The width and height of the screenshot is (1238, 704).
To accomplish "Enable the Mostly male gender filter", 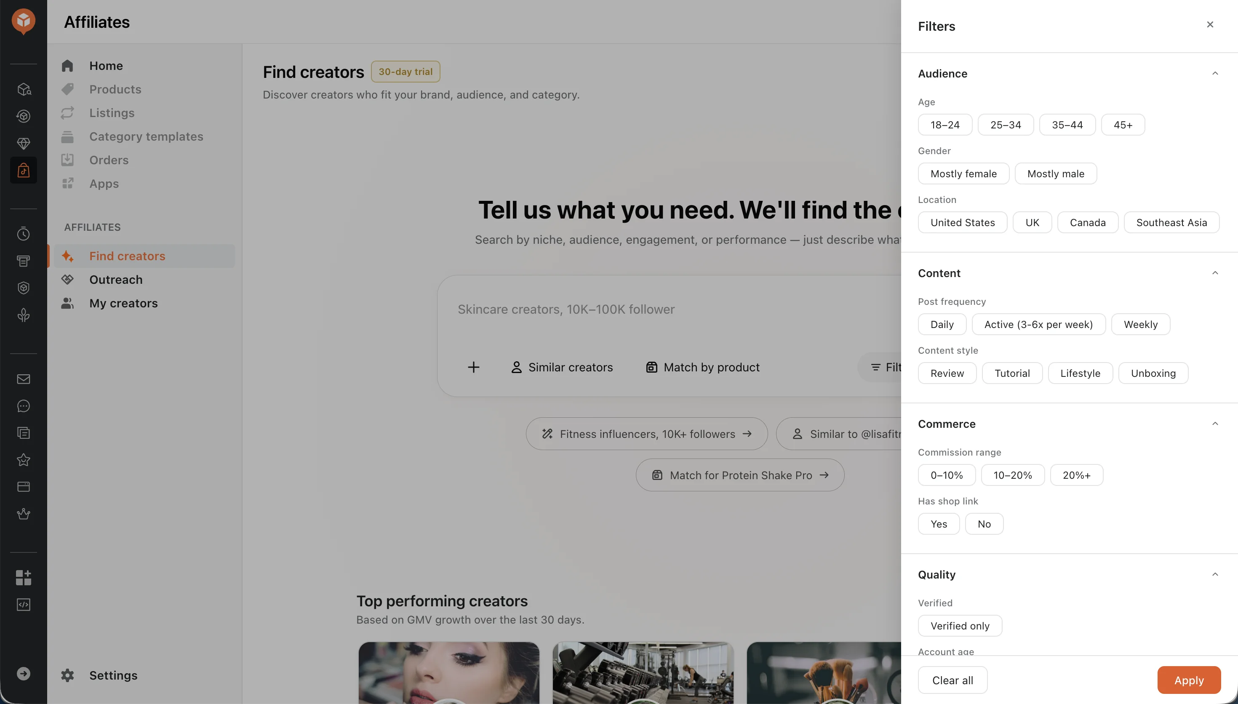I will [x=1056, y=173].
